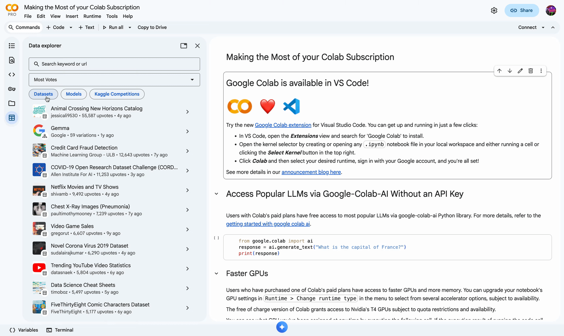Image resolution: width=564 pixels, height=336 pixels.
Task: Open the Variables panel
Action: click(24, 330)
